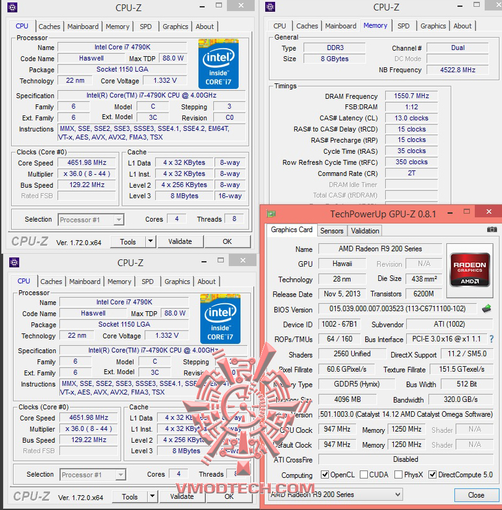The width and height of the screenshot is (502, 510).
Task: Click the CPU-Z app icon in bottom-left window title bar
Action: tap(14, 262)
